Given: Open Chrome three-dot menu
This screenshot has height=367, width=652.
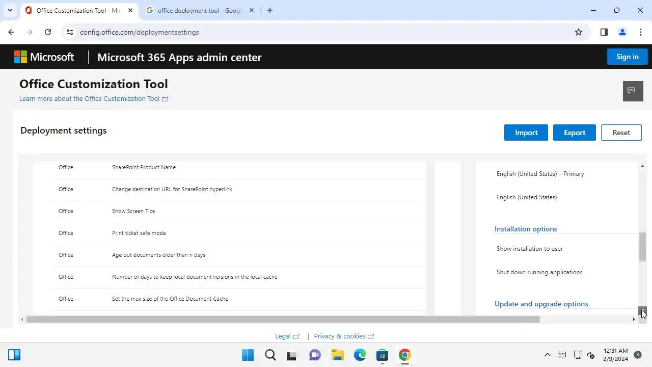Looking at the screenshot, I should (x=640, y=32).
